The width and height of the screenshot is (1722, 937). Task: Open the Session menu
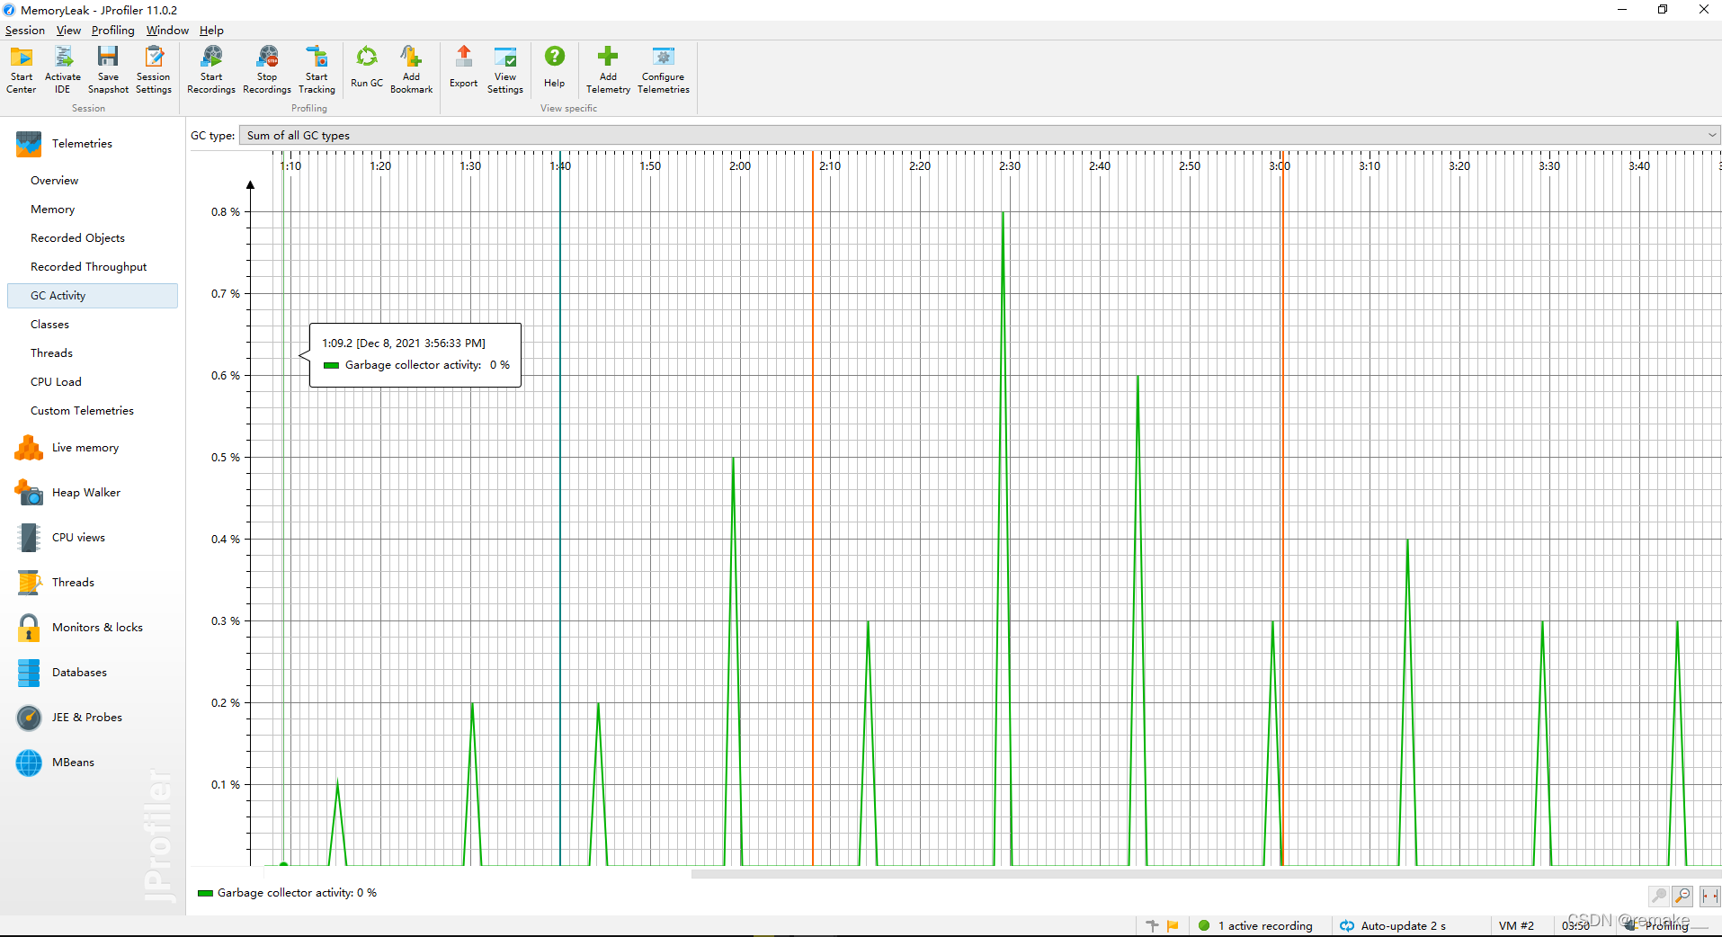point(25,31)
